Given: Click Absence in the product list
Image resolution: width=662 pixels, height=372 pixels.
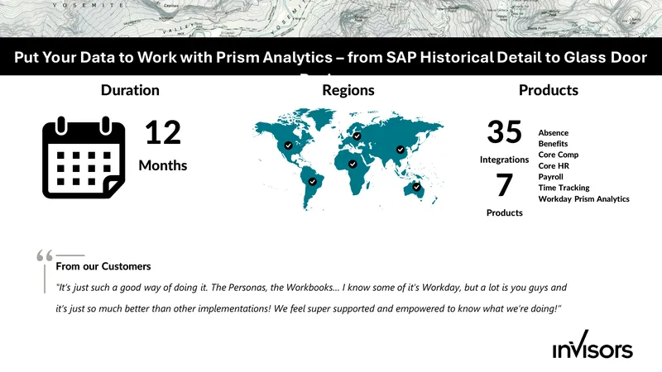Looking at the screenshot, I should coord(553,133).
